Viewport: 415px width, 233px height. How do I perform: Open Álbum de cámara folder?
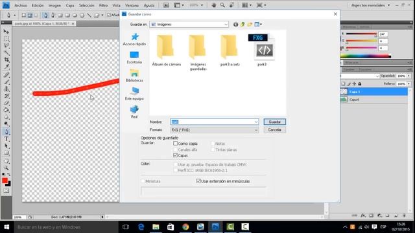(167, 50)
